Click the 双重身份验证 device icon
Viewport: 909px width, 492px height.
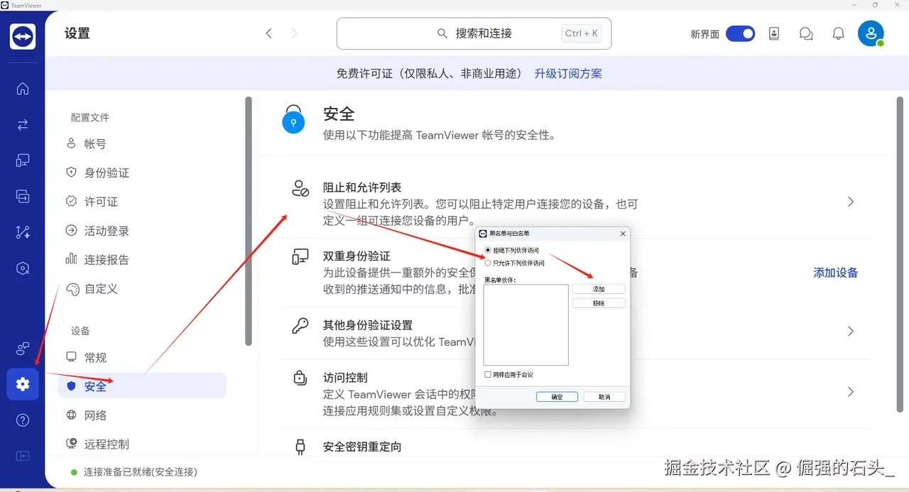[x=300, y=257]
